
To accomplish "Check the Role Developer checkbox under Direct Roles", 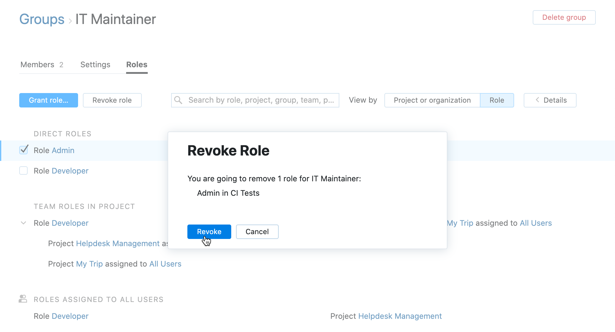I will click(x=23, y=171).
